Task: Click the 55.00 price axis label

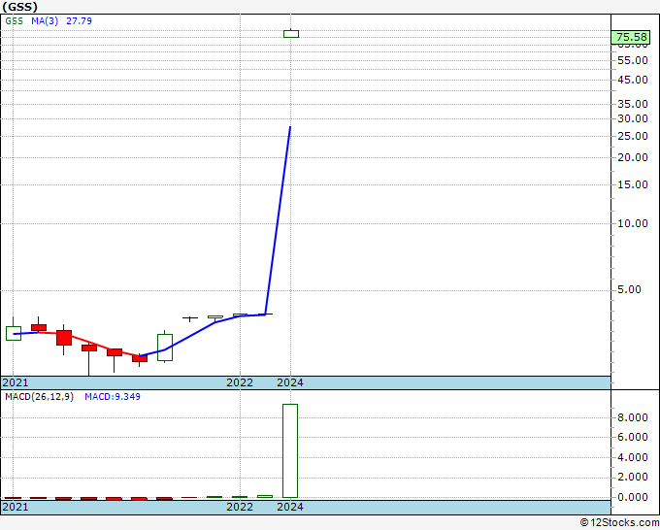Action: point(633,60)
